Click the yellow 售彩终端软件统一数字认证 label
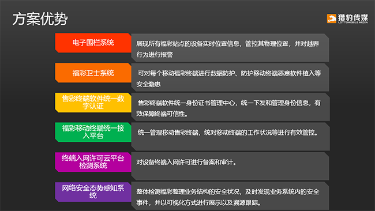Screen dimensions: 375x211 pos(93,102)
